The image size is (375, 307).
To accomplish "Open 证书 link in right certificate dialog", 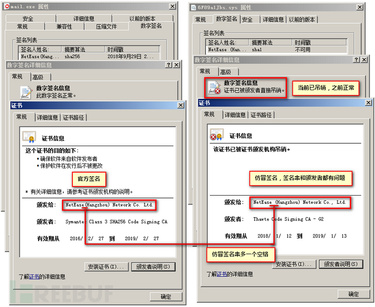I will pyautogui.click(x=222, y=274).
